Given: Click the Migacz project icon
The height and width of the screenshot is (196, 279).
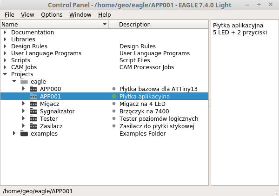Looking at the screenshot, I should pos(33,104).
